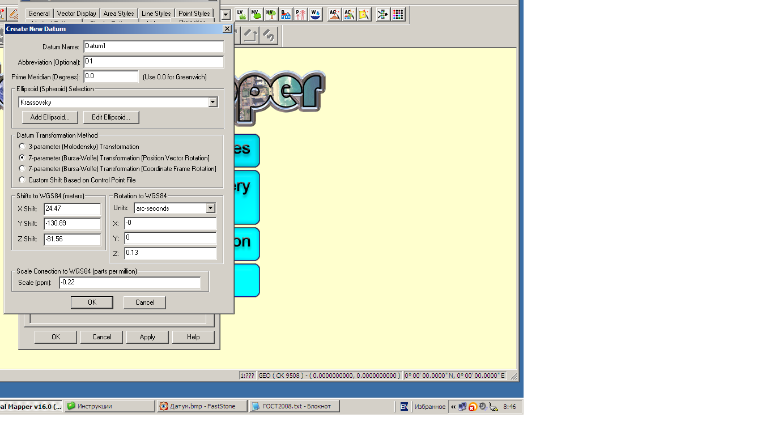Click the MV medium vegetation toolbar icon
The width and height of the screenshot is (774, 435).
tap(256, 14)
